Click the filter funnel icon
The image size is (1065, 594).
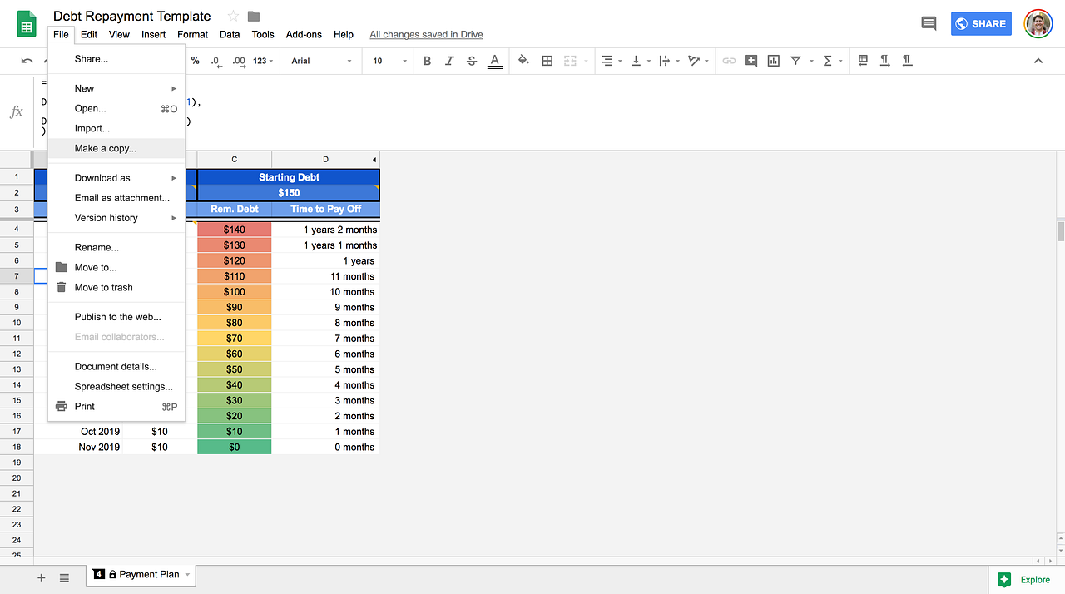point(796,61)
